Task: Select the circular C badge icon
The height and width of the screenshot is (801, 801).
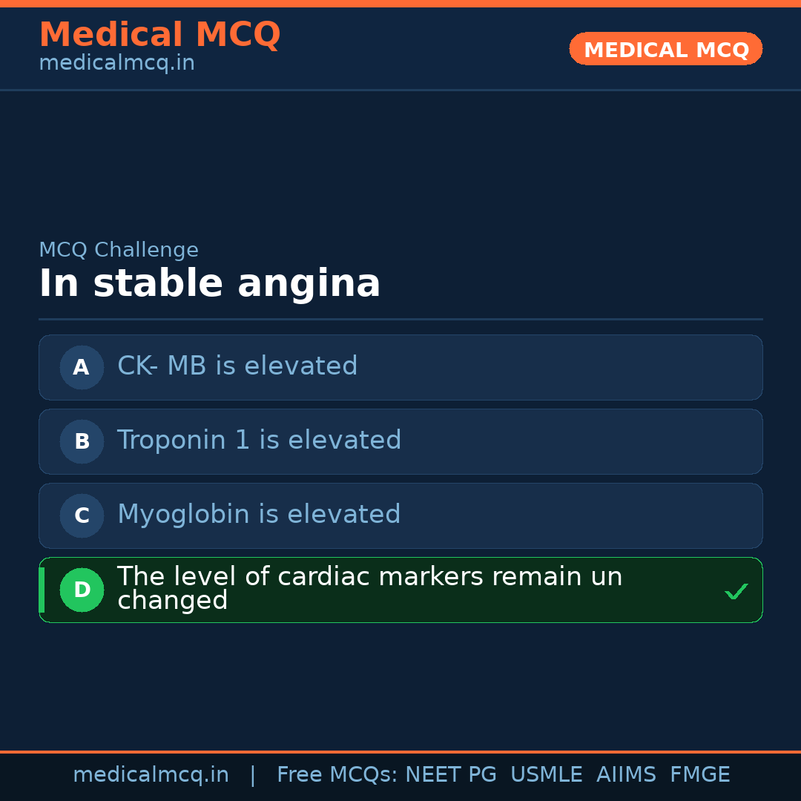Action: (x=82, y=515)
